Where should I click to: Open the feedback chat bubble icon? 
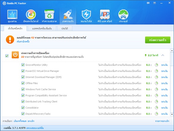[148, 3]
